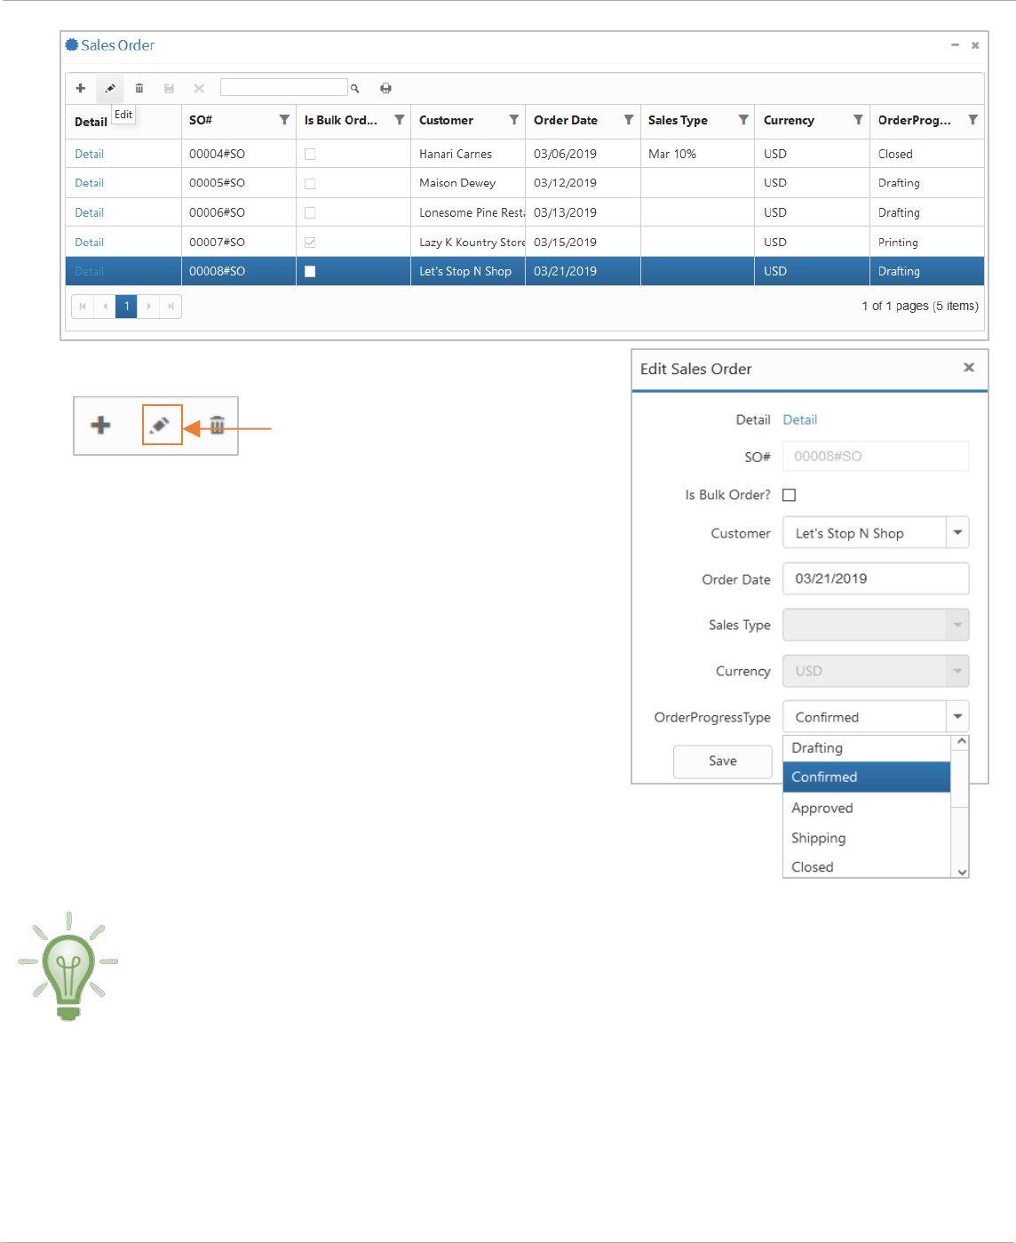
Task: Toggle Is Bulk checkbox for 00006#SO
Action: tap(310, 212)
